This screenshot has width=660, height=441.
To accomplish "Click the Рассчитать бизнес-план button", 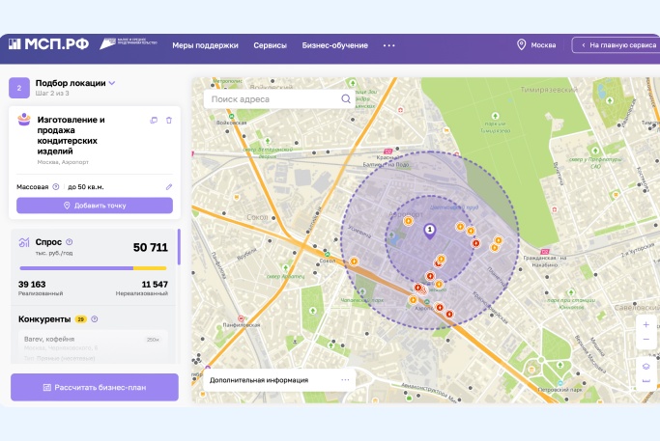I will 95,387.
